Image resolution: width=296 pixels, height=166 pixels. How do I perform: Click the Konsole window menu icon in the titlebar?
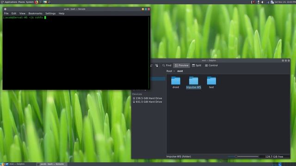point(5,9)
